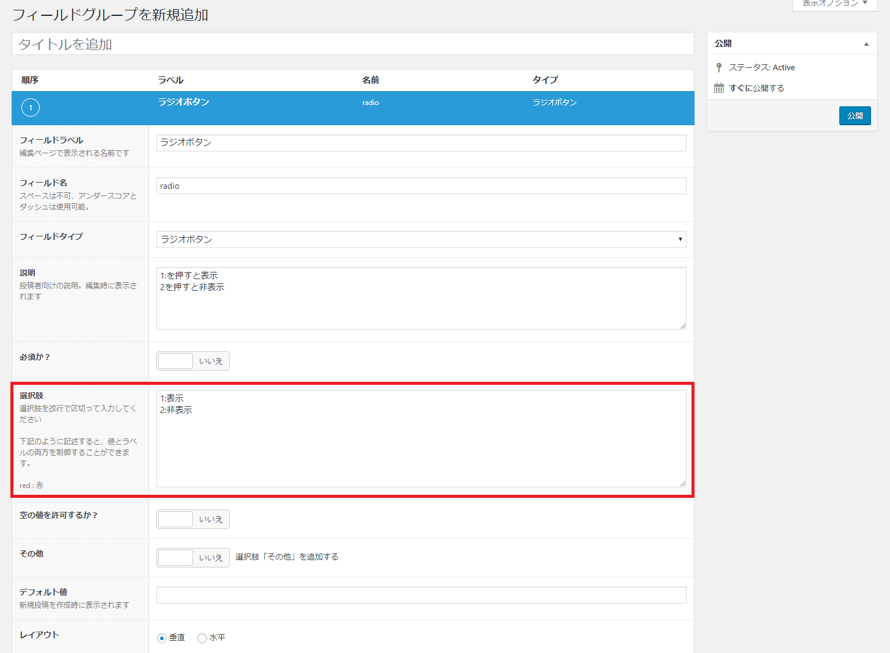Viewport: 890px width, 653px height.
Task: Toggle the 必須か？ switch
Action: 193,361
